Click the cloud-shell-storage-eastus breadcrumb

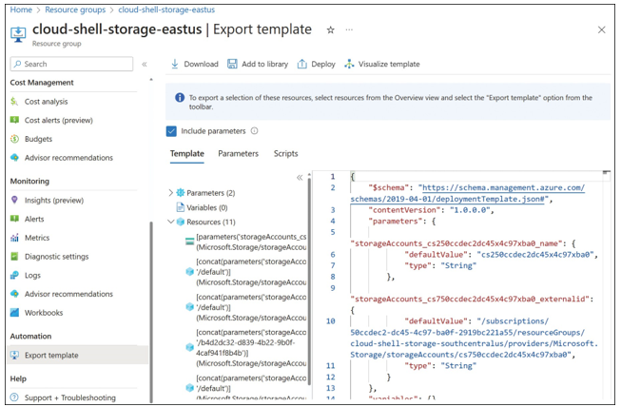(166, 10)
